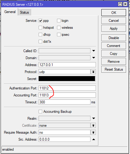Screen dimensions: 130x154
Task: Click the Cancel button
Action: (114, 21)
